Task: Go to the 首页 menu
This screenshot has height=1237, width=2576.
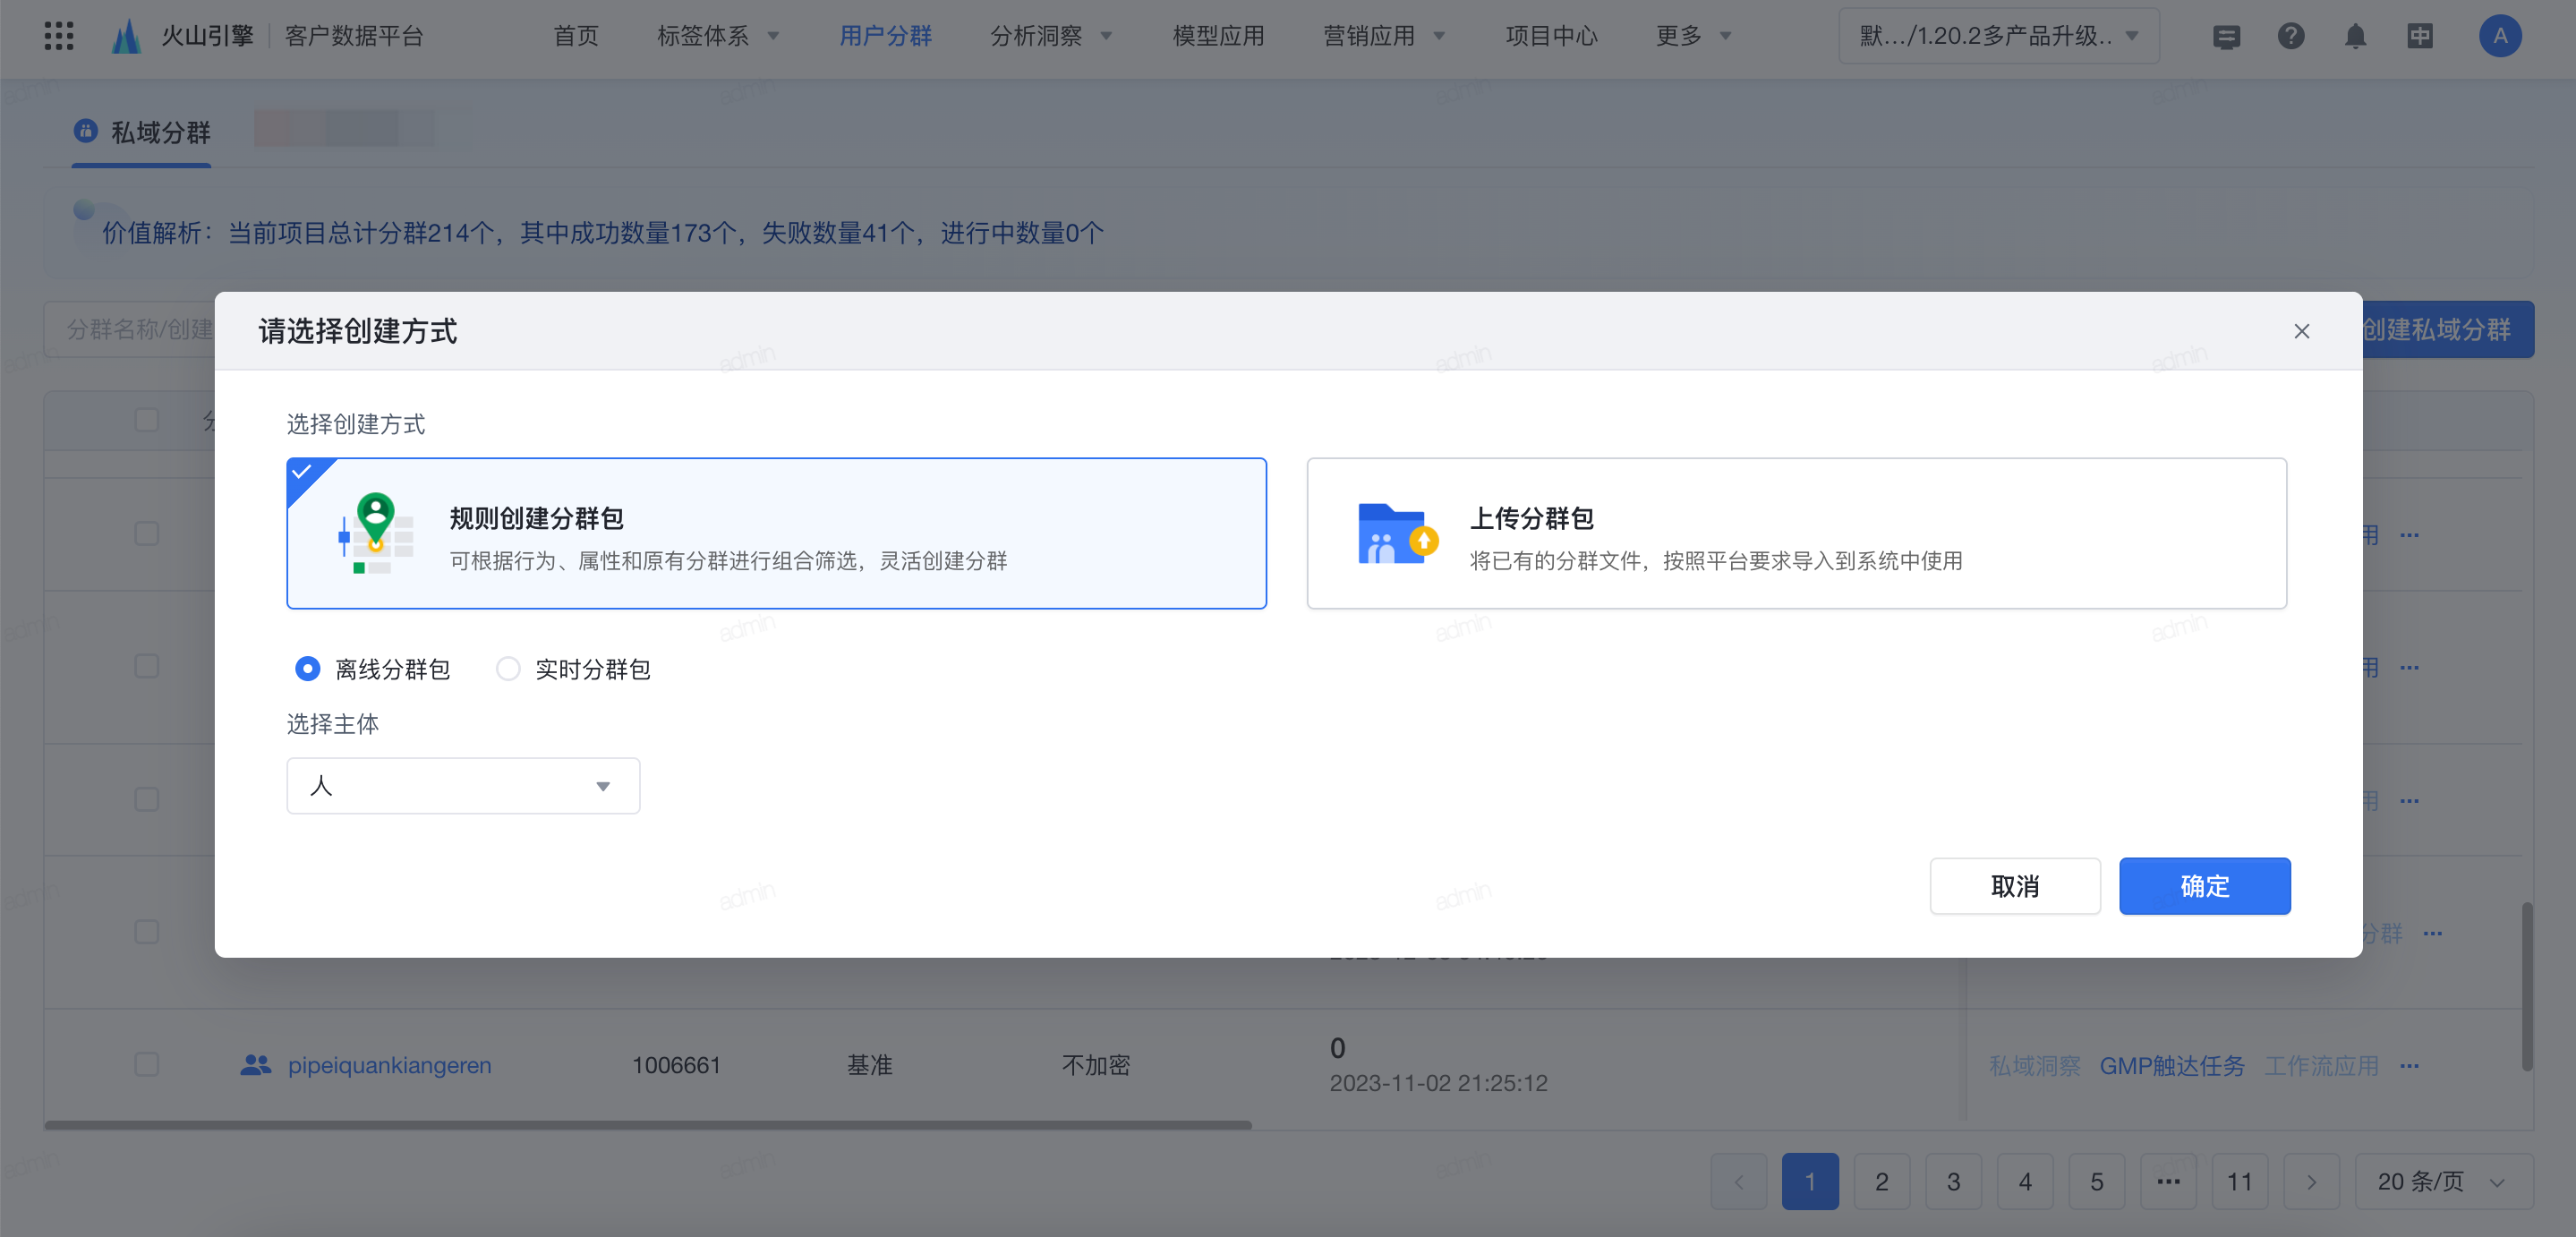Action: pyautogui.click(x=576, y=37)
